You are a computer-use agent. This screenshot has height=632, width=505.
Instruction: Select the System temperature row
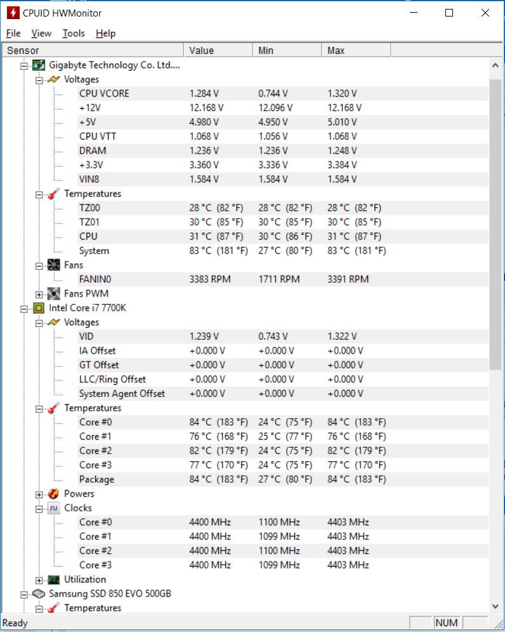(283, 251)
